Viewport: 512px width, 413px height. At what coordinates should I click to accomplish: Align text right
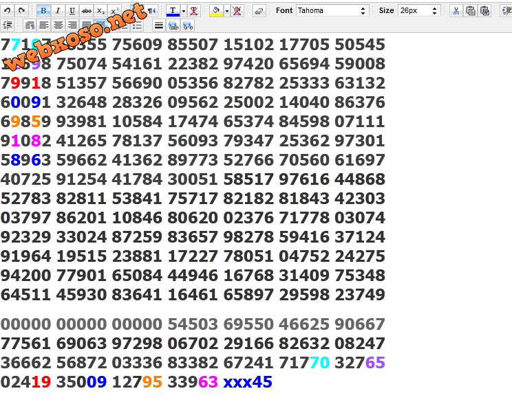tap(72, 25)
